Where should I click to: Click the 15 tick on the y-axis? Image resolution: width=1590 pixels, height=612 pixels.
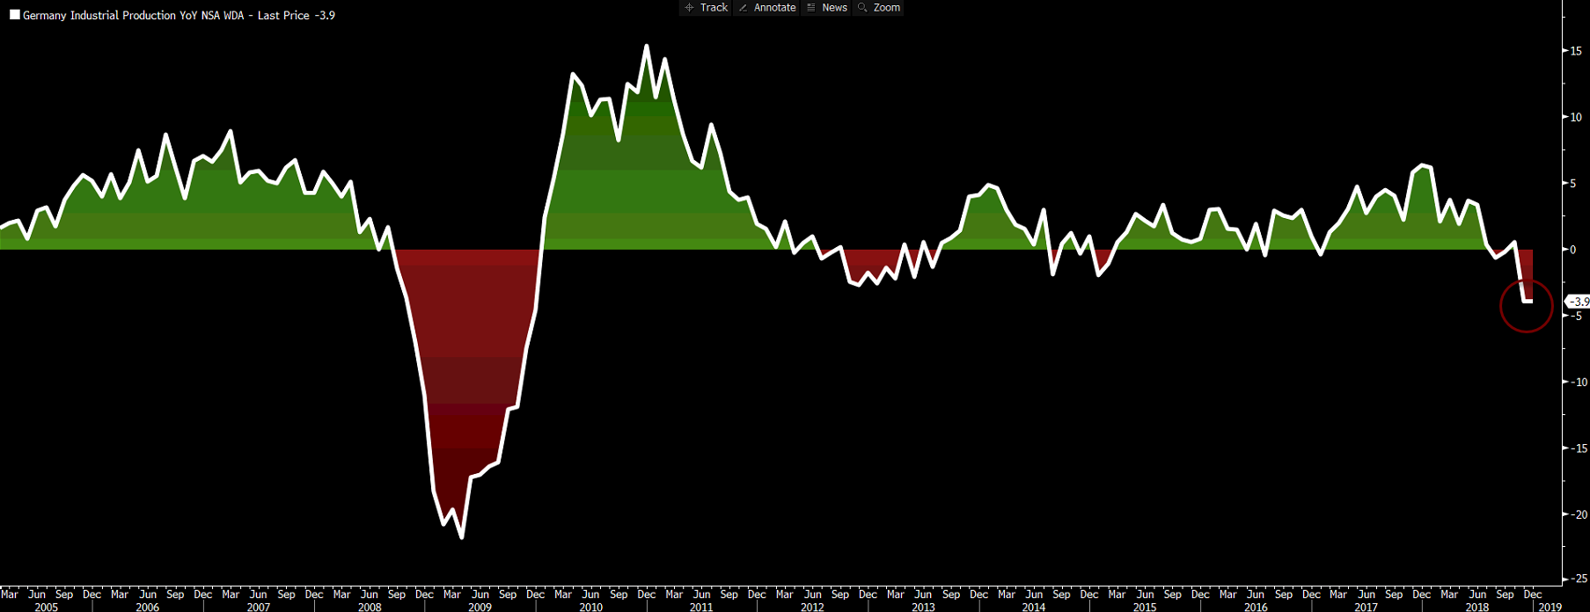[x=1576, y=51]
